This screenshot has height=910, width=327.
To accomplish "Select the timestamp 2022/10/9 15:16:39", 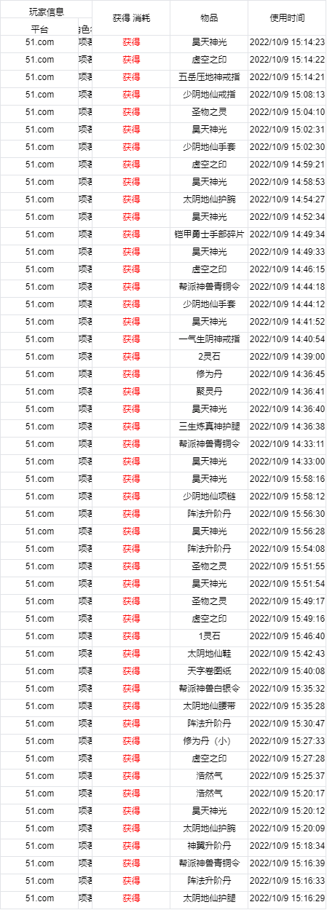I will 287,863.
